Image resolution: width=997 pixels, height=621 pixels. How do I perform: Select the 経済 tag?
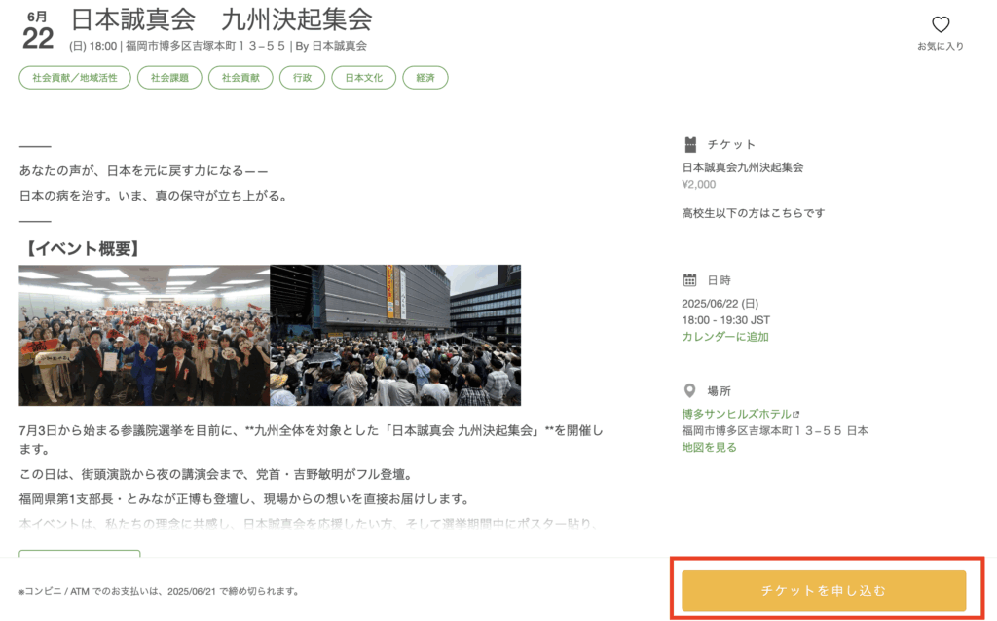(x=425, y=78)
